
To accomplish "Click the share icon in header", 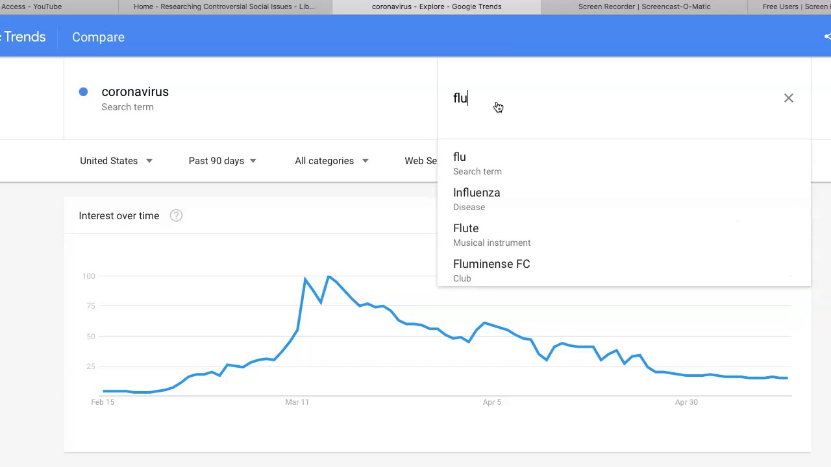I will click(x=827, y=37).
